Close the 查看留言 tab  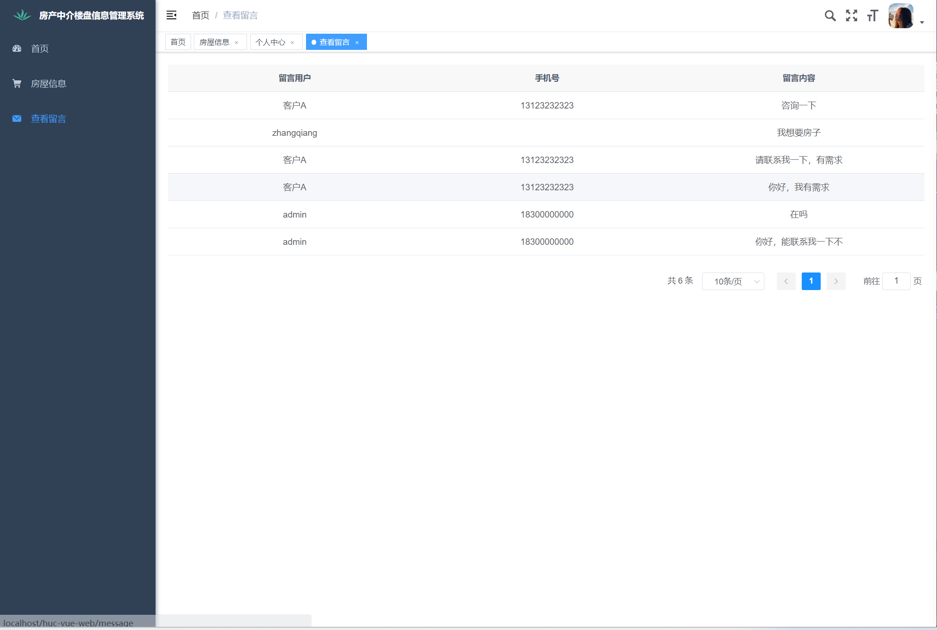coord(357,42)
